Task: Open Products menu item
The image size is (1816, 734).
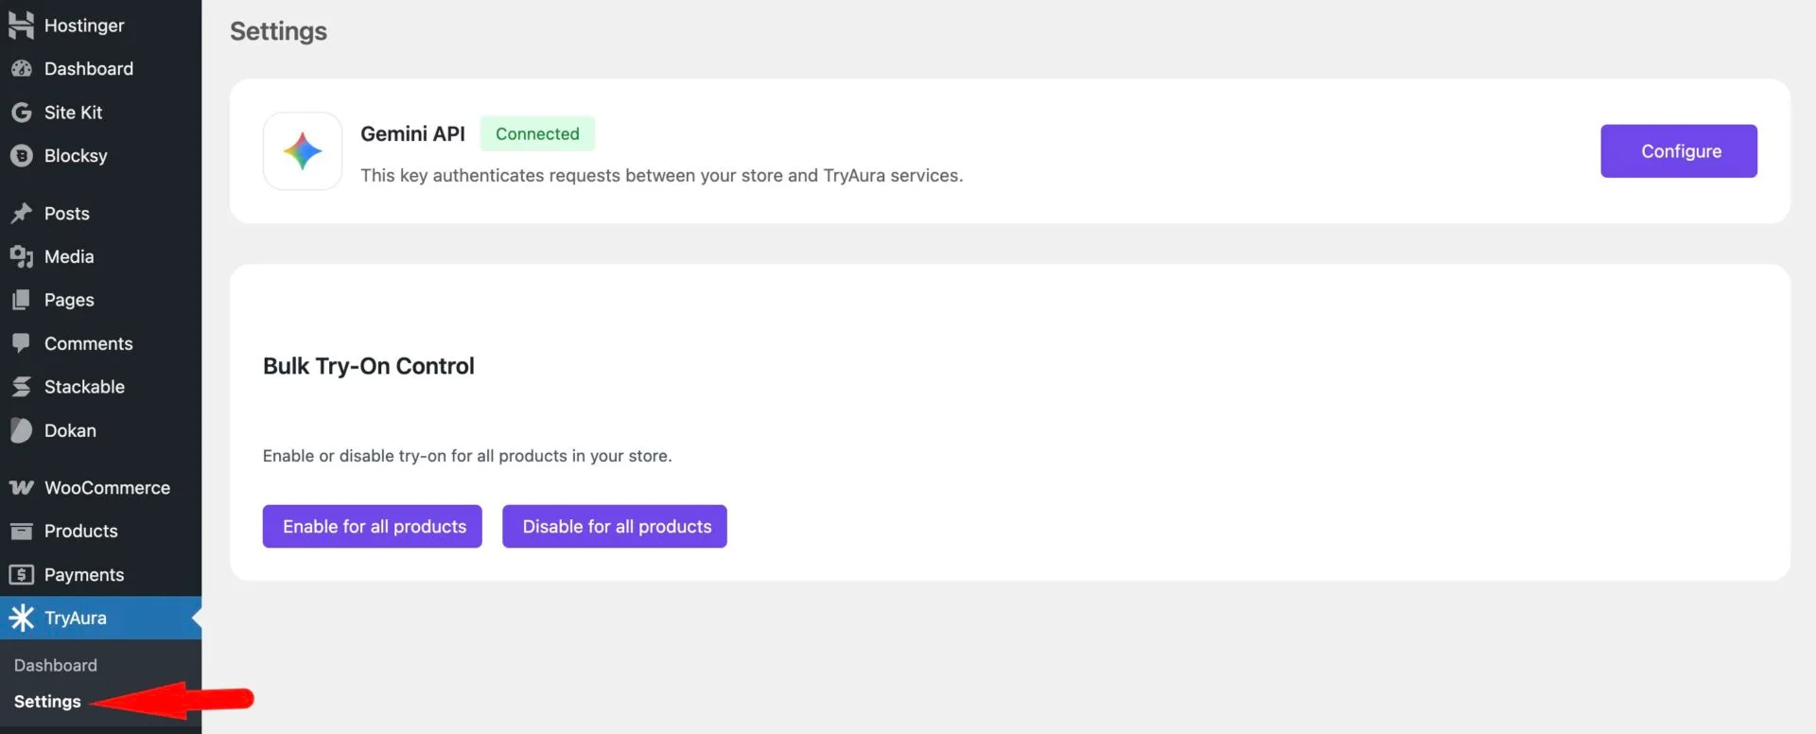Action: click(100, 532)
